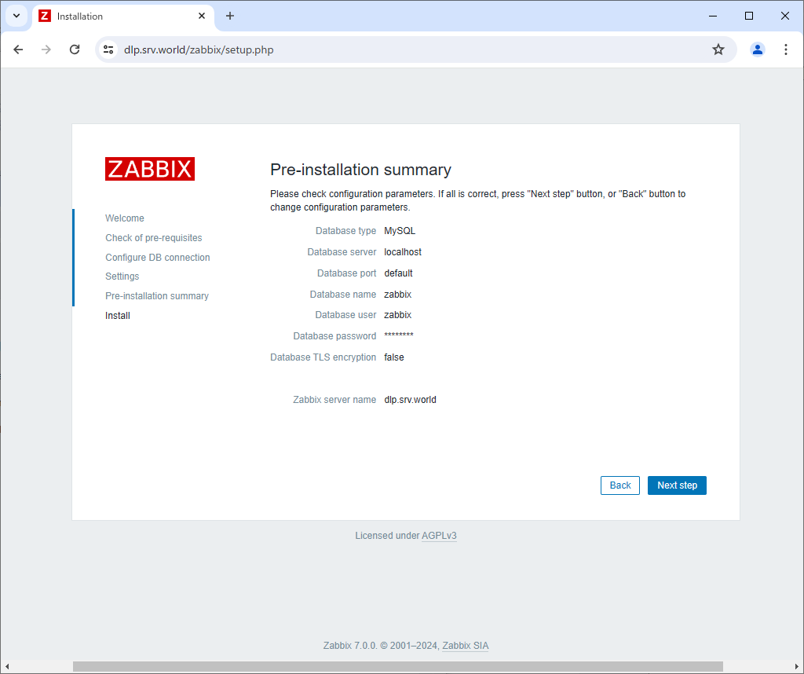804x674 pixels.
Task: Open the Chrome three-dot menu
Action: coord(785,49)
